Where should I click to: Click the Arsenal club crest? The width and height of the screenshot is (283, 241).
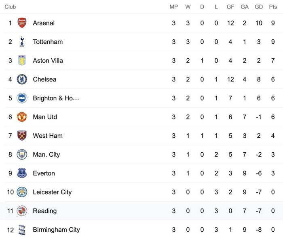pyautogui.click(x=22, y=23)
